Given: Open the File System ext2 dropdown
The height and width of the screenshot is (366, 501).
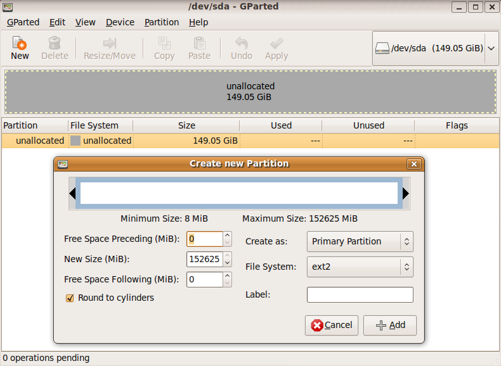Looking at the screenshot, I should [x=360, y=267].
